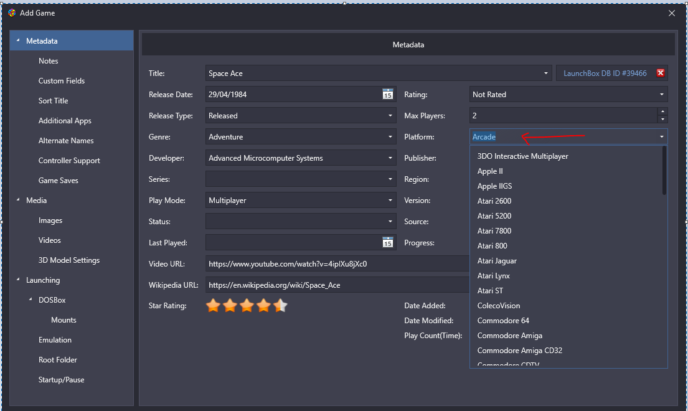The height and width of the screenshot is (411, 688).
Task: Open the Additional Apps page
Action: (x=65, y=121)
